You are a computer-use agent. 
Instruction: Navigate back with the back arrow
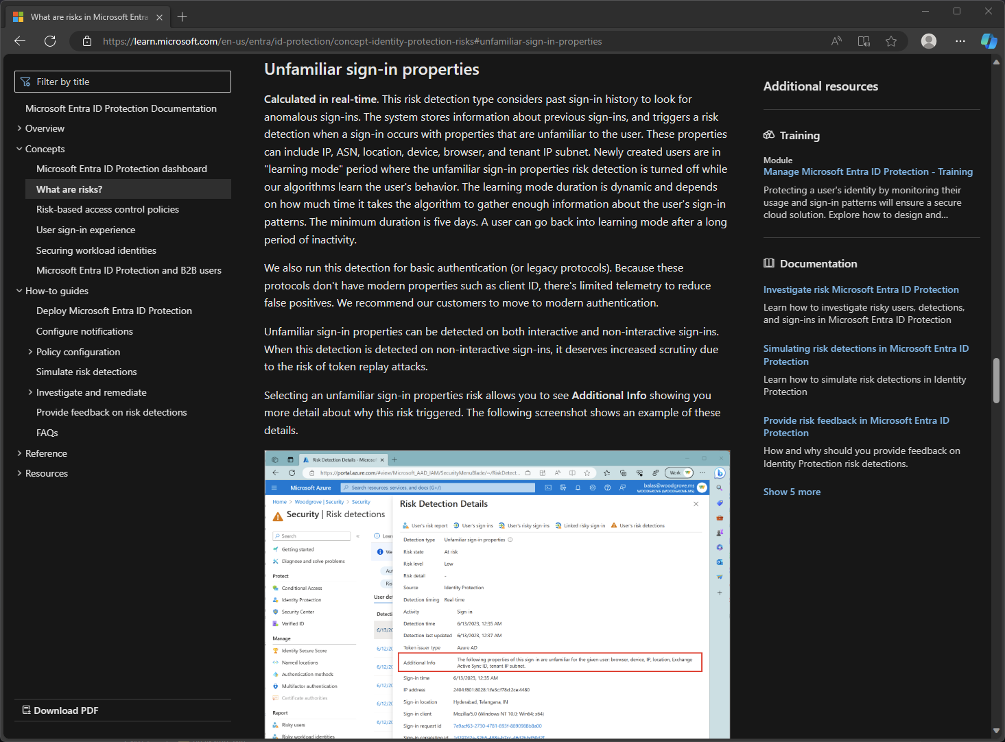coord(19,41)
